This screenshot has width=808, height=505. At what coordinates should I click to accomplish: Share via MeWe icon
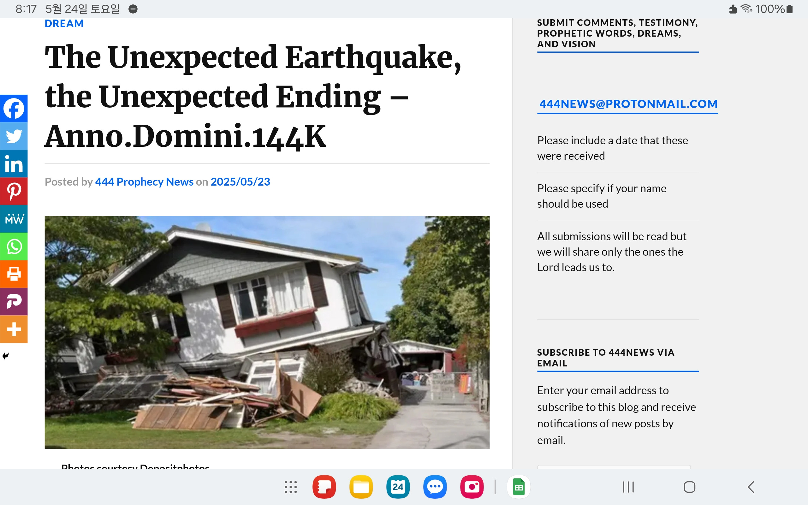(x=14, y=219)
